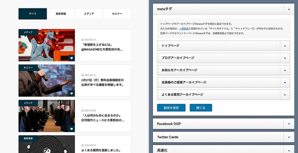This screenshot has width=298, height=153.
Task: Open article 「幸福感を上げるには」
Action: click(102, 47)
